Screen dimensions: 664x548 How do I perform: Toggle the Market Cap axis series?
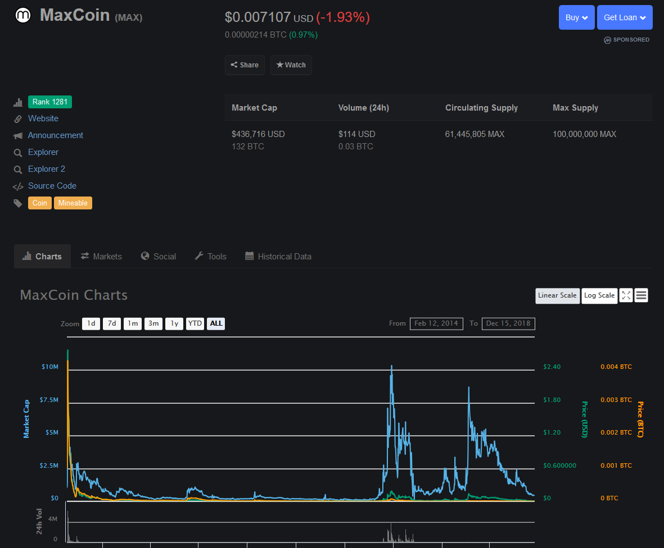tap(26, 419)
